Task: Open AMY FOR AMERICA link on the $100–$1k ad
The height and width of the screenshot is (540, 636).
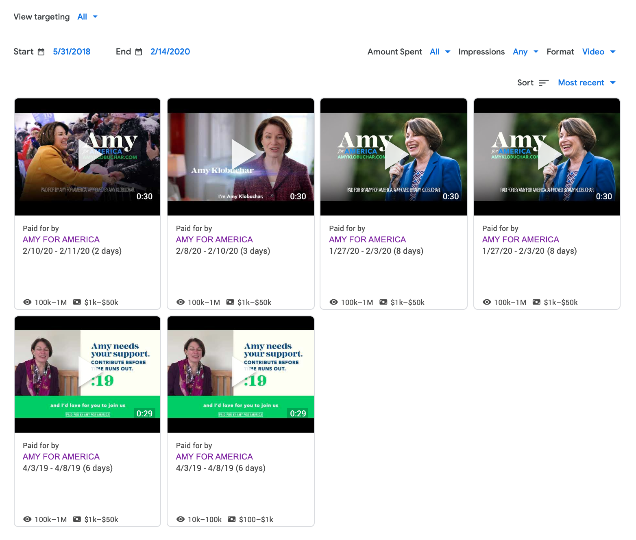Action: tap(214, 457)
